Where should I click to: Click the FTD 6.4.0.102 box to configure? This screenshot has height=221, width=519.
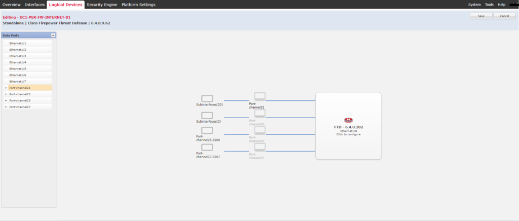pyautogui.click(x=348, y=126)
